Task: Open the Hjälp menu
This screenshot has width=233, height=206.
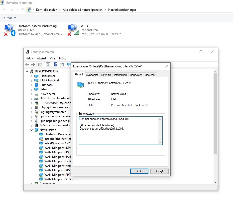Action: (63, 58)
